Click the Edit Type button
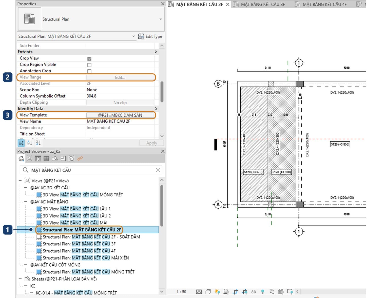The image size is (385, 298). click(150, 36)
